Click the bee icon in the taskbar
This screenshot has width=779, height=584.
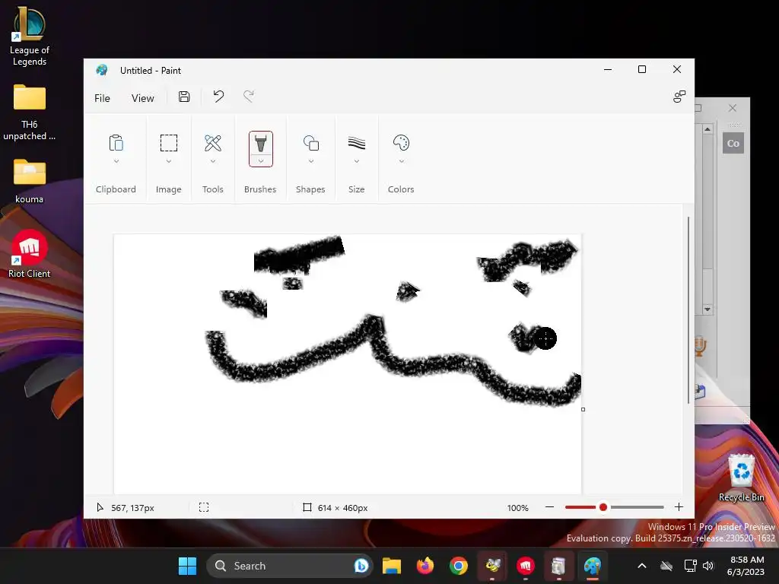492,566
